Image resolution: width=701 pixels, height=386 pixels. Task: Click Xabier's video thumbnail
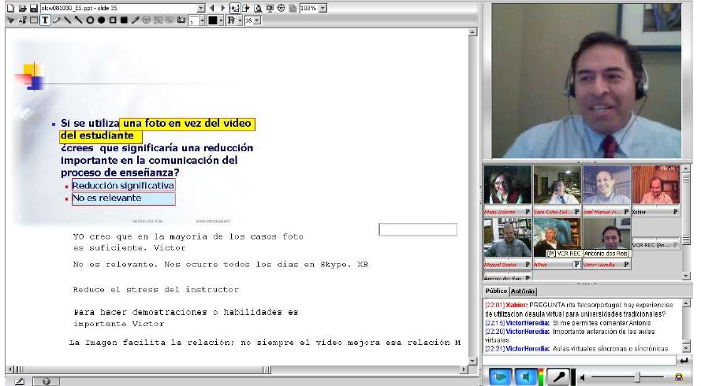point(655,185)
